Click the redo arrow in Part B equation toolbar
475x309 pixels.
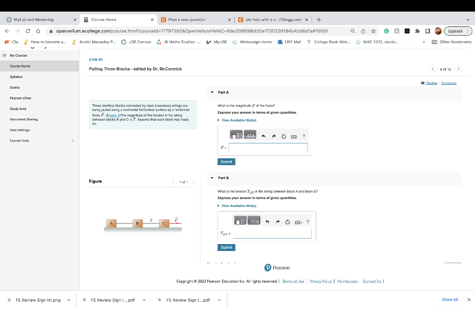[277, 221]
